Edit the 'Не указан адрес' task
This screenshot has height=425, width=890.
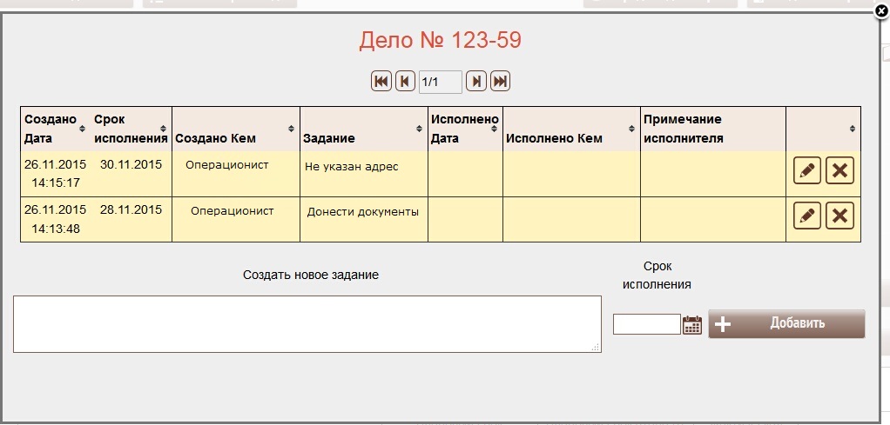click(807, 171)
